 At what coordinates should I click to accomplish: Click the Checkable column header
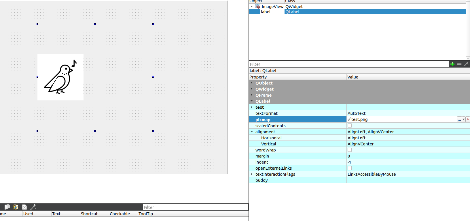123,213
